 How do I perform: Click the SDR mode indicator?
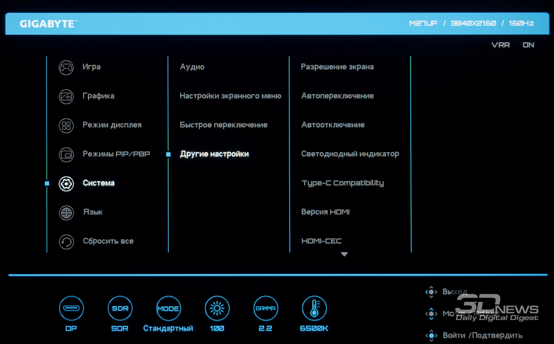pyautogui.click(x=120, y=308)
